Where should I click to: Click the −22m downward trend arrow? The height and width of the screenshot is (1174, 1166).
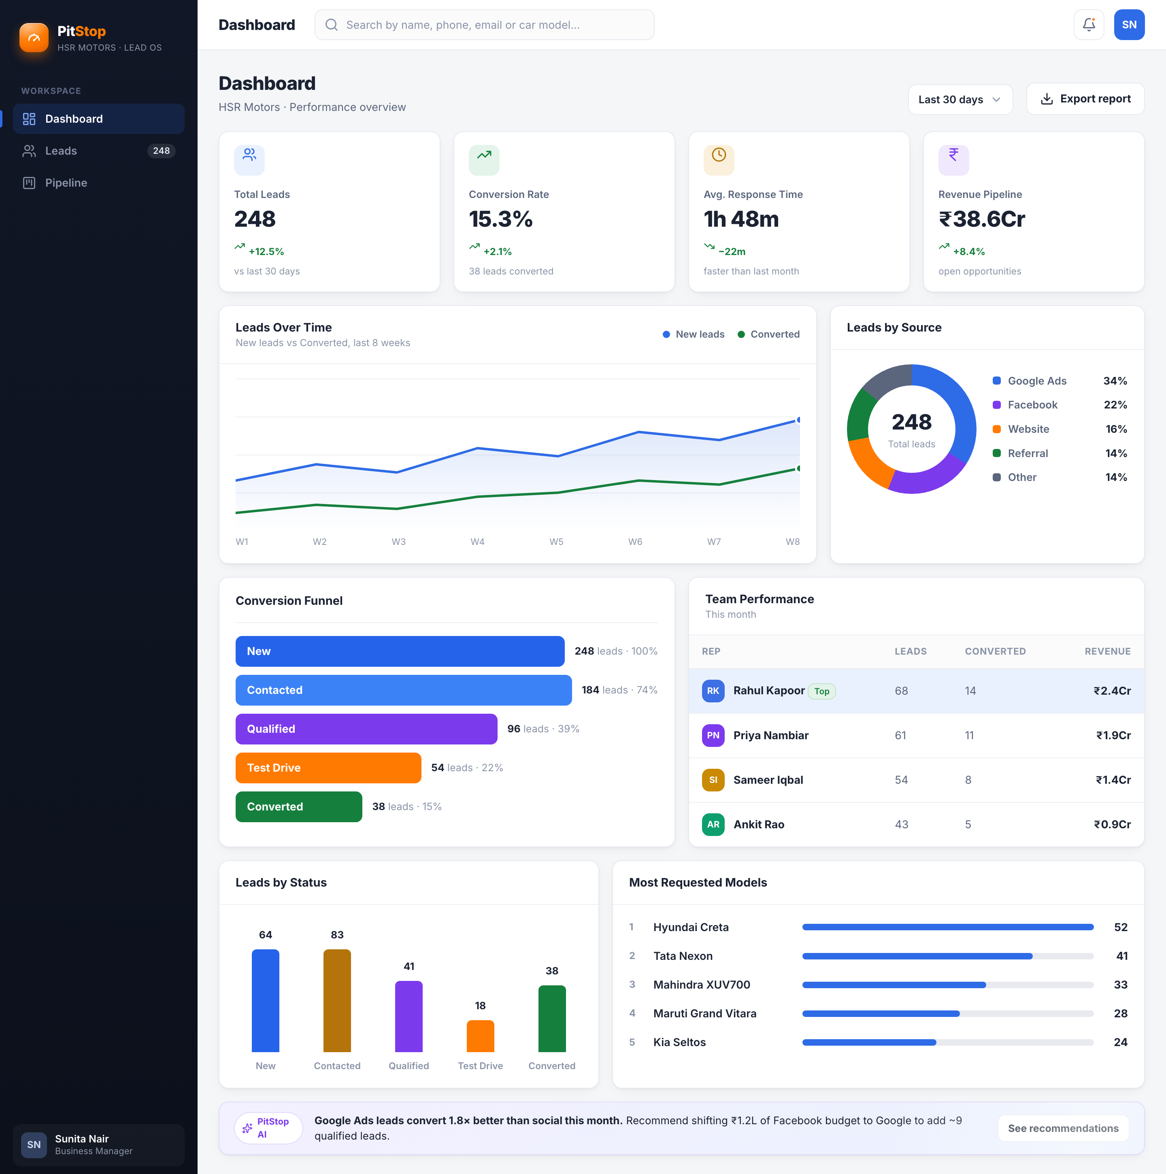[x=709, y=247]
